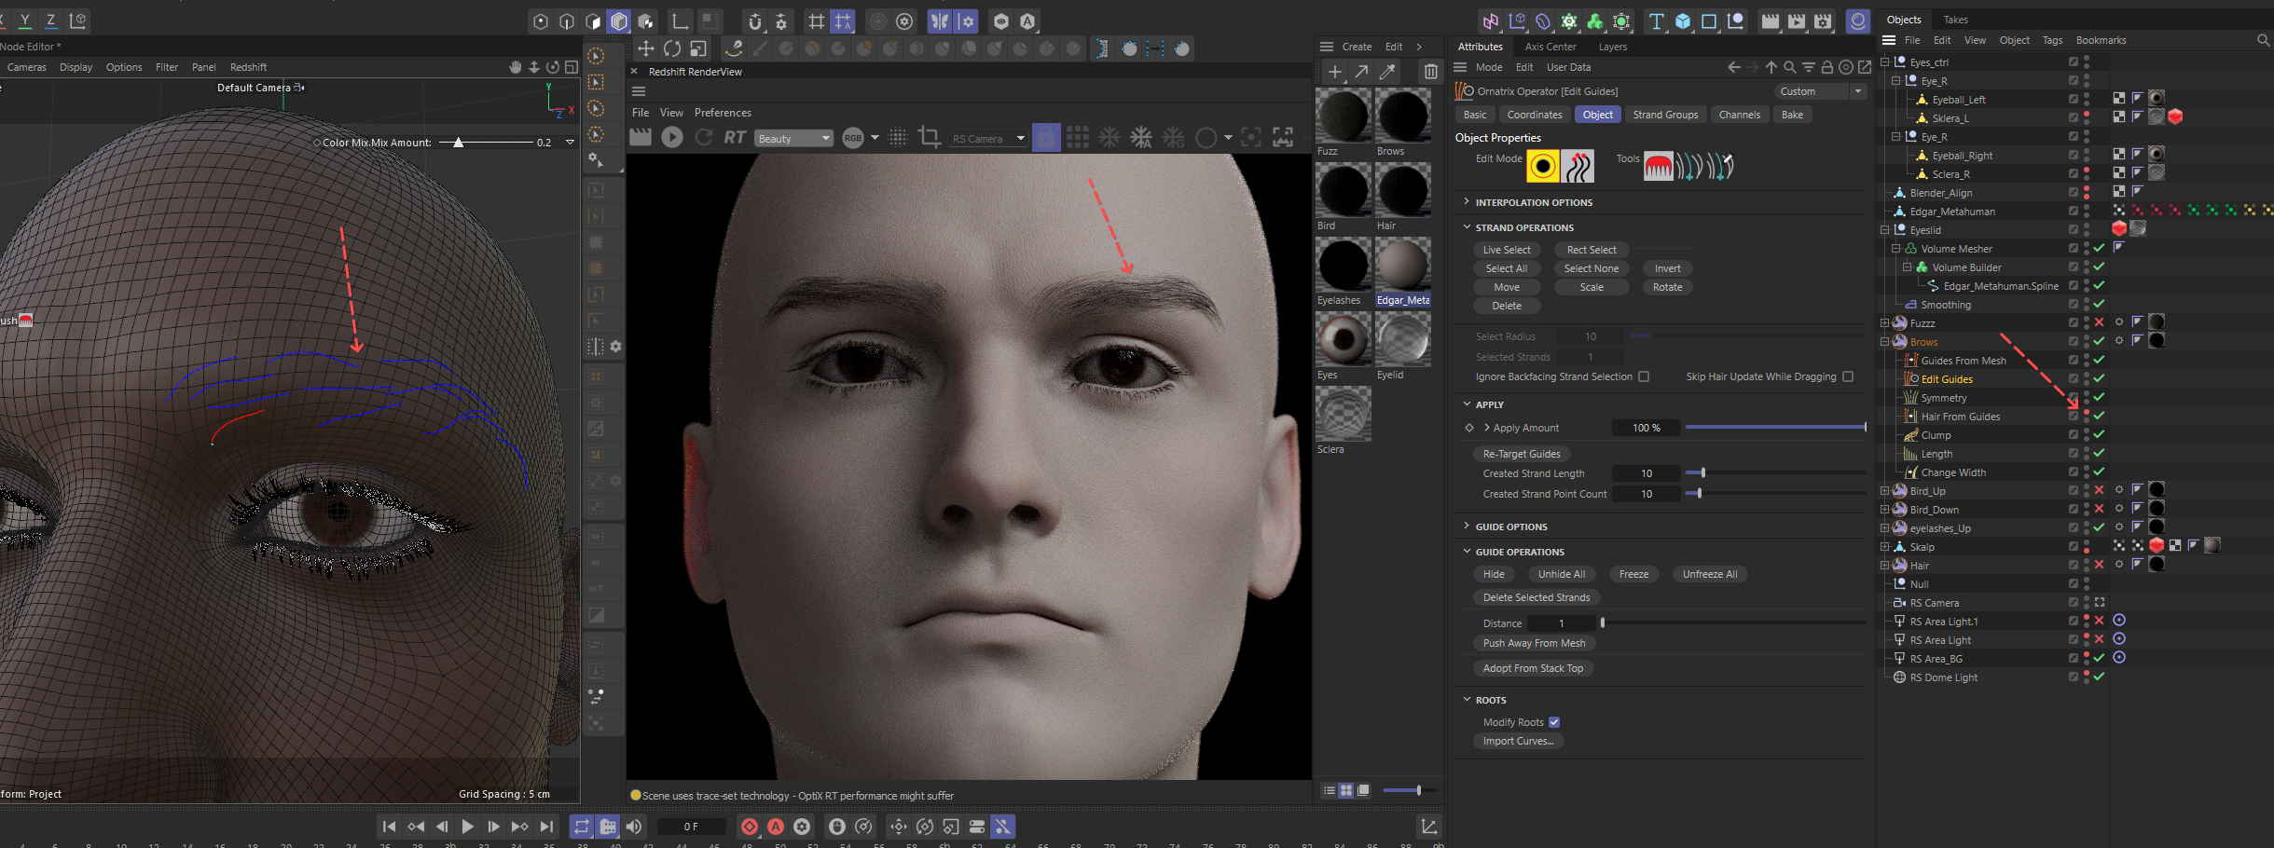Select the Ornatrix brush tool icon
Image resolution: width=2274 pixels, height=848 pixels.
coord(1658,167)
